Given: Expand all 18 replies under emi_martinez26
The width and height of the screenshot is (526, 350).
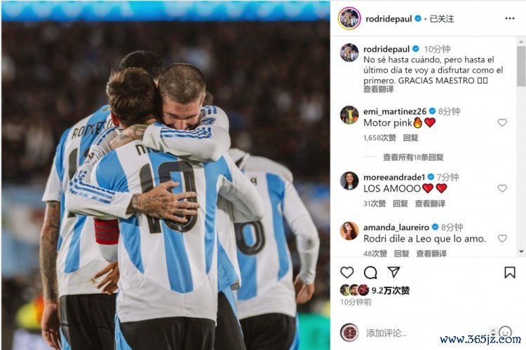Looking at the screenshot, I should (x=413, y=157).
